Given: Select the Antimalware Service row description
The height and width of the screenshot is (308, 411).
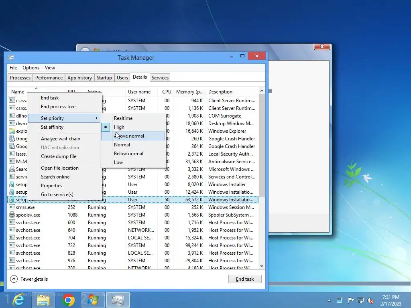Looking at the screenshot, I should coord(232,161).
